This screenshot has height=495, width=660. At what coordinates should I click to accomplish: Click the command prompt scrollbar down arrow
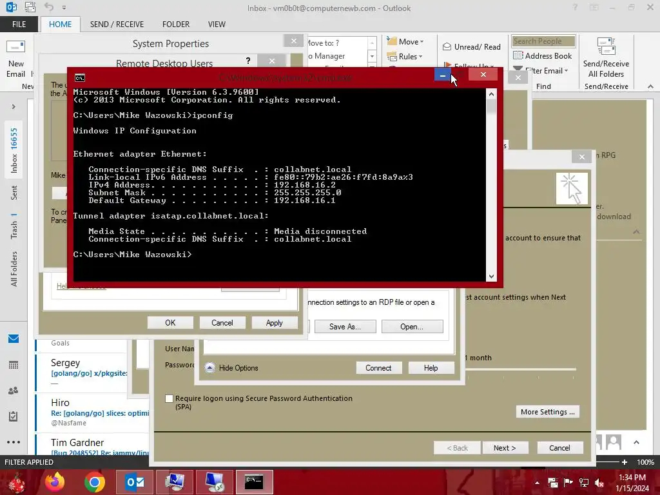point(491,276)
